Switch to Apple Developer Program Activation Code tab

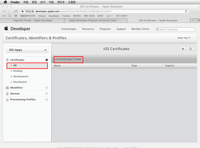pos(96,20)
